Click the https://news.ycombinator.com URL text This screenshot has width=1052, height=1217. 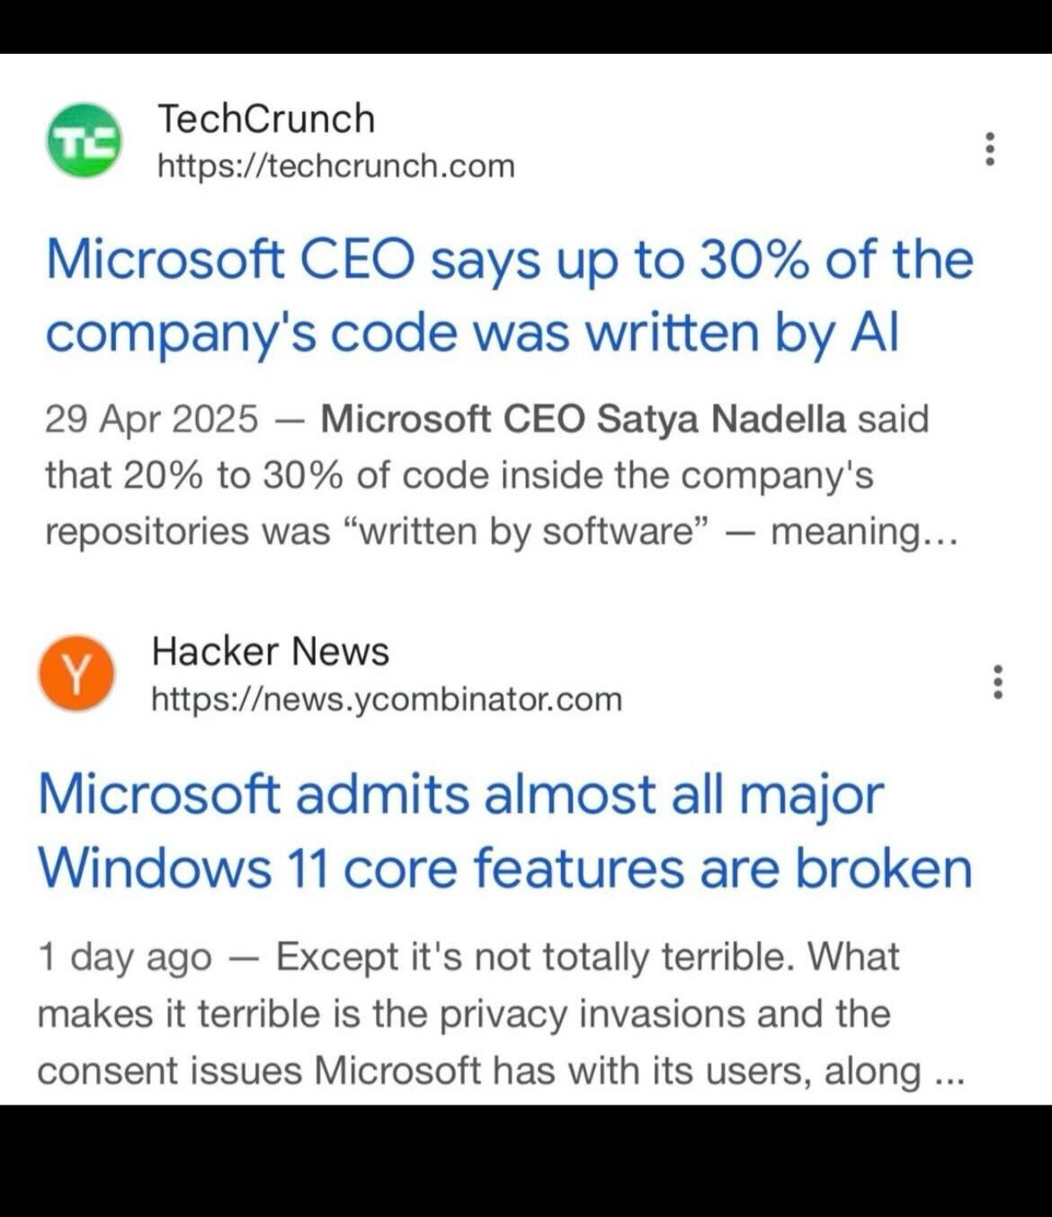(x=386, y=699)
